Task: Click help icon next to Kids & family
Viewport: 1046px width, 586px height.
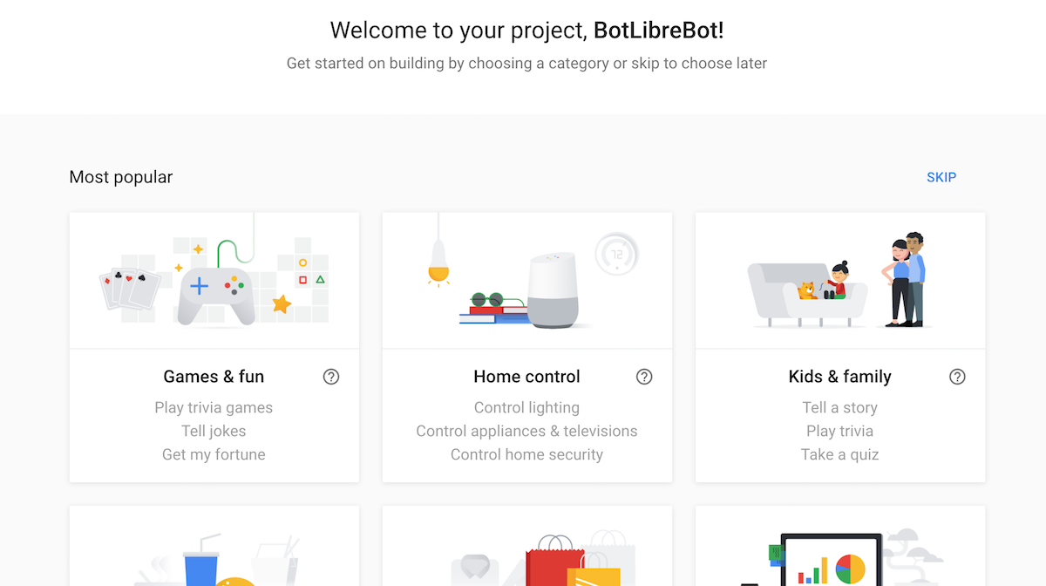Action: pyautogui.click(x=957, y=377)
